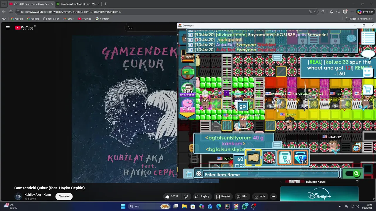The width and height of the screenshot is (376, 211).
Task: Open the Haritalar bookmark
Action: pos(102,19)
